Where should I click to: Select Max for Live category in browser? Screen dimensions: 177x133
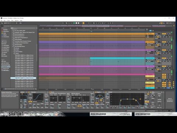coord(6,51)
